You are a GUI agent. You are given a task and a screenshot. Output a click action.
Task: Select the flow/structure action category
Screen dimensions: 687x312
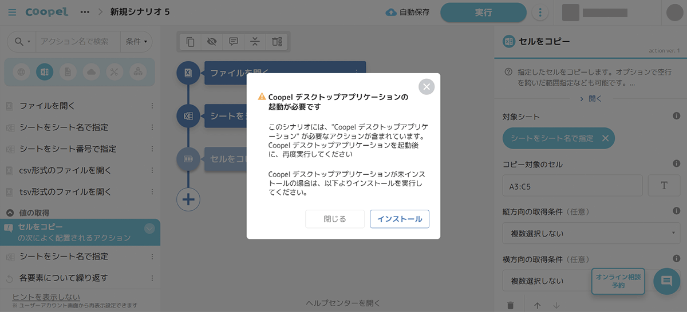(137, 72)
